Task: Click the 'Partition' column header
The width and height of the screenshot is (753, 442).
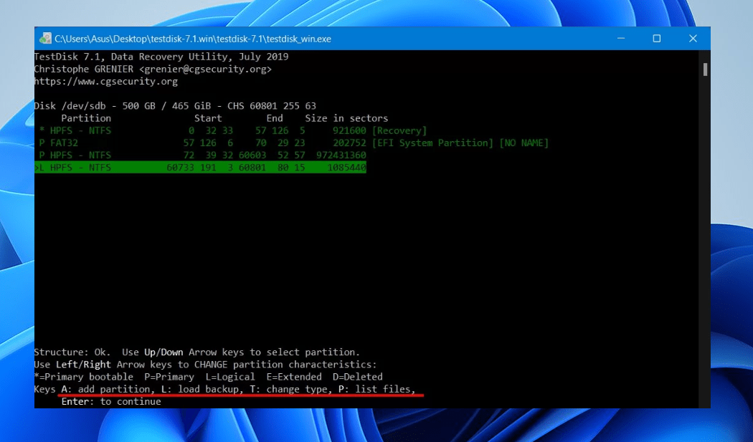Action: coord(86,118)
